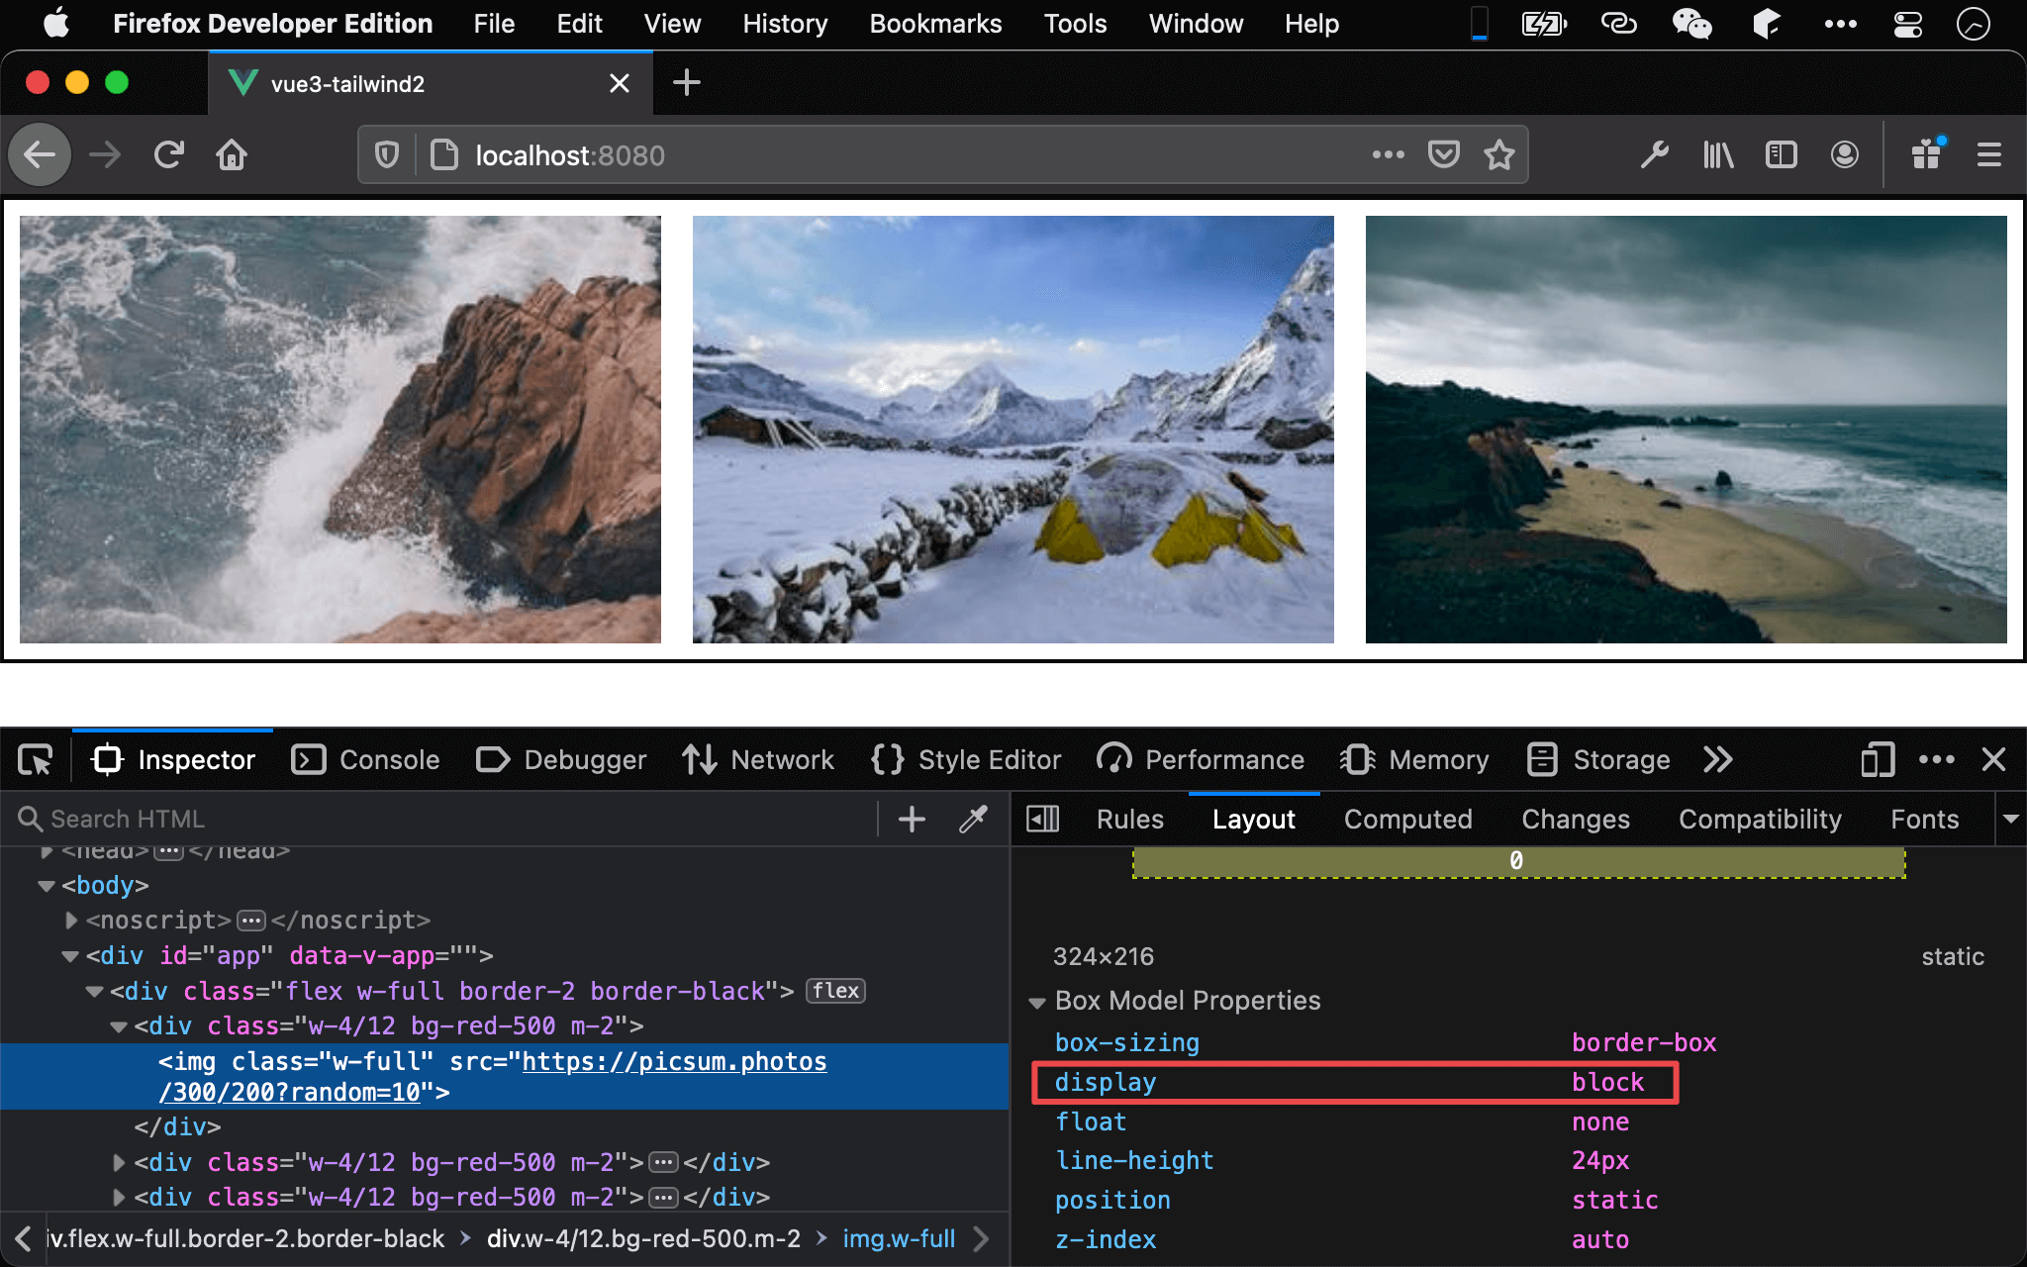Click the Performance panel icon
Image resolution: width=2027 pixels, height=1267 pixels.
[1112, 759]
